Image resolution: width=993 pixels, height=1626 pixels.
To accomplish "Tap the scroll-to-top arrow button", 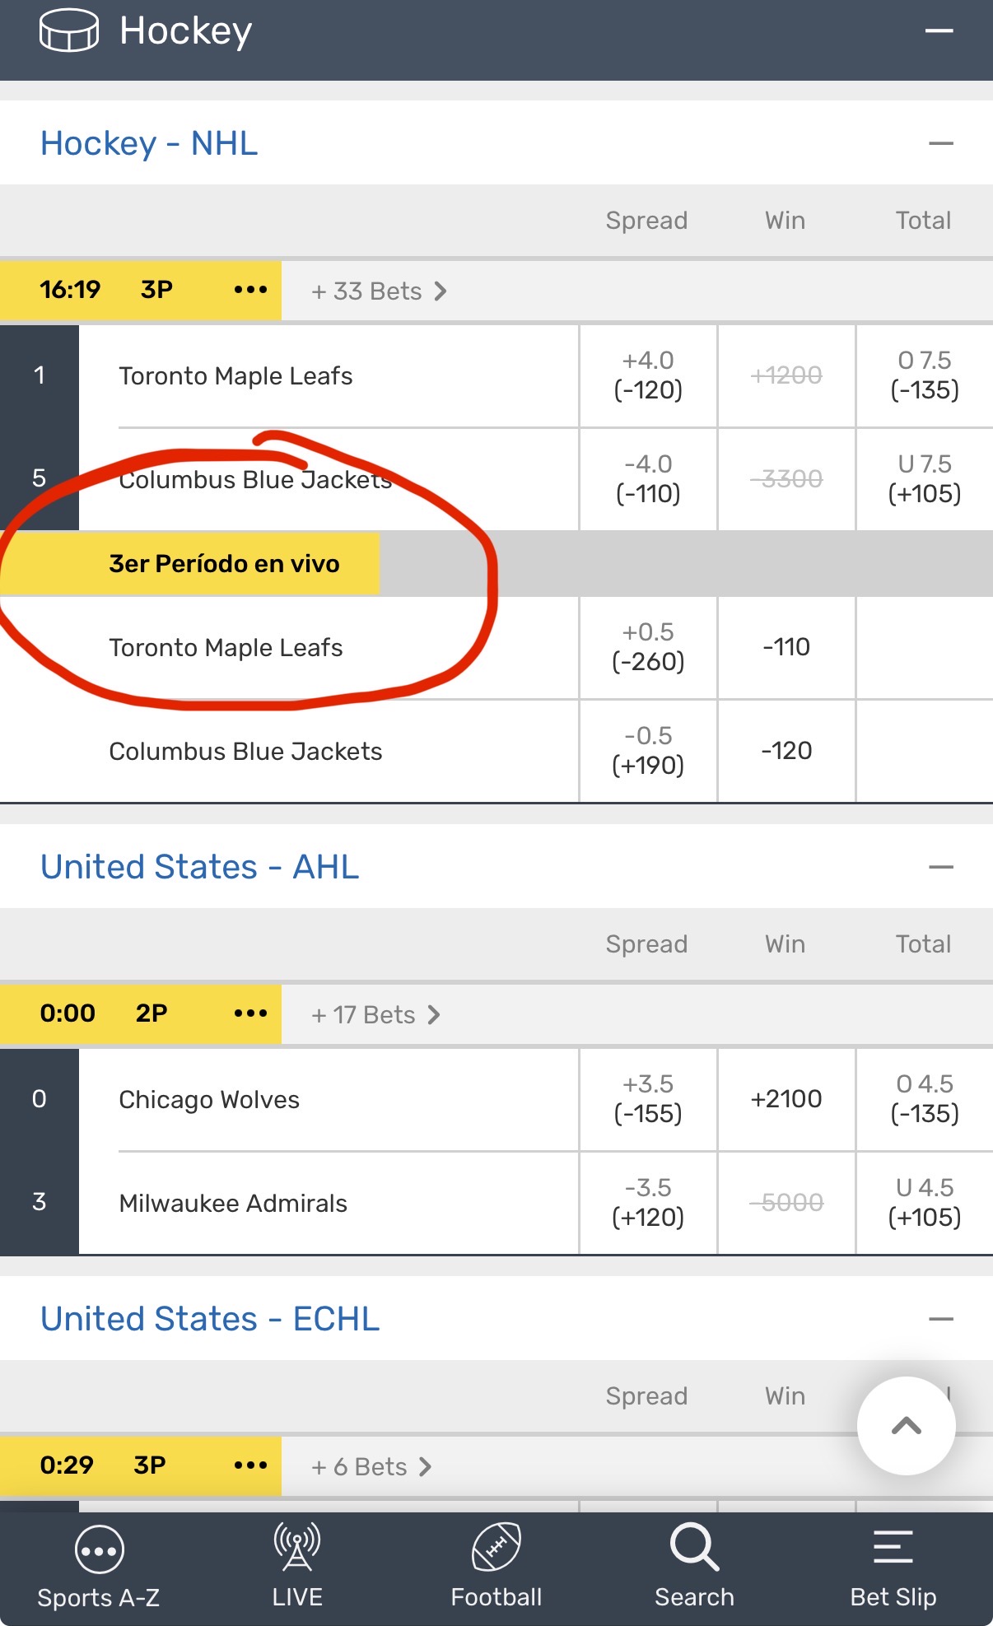I will pos(906,1426).
